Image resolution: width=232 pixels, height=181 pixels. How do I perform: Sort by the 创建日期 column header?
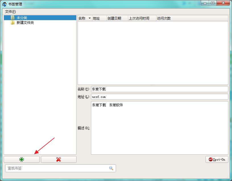(x=117, y=18)
